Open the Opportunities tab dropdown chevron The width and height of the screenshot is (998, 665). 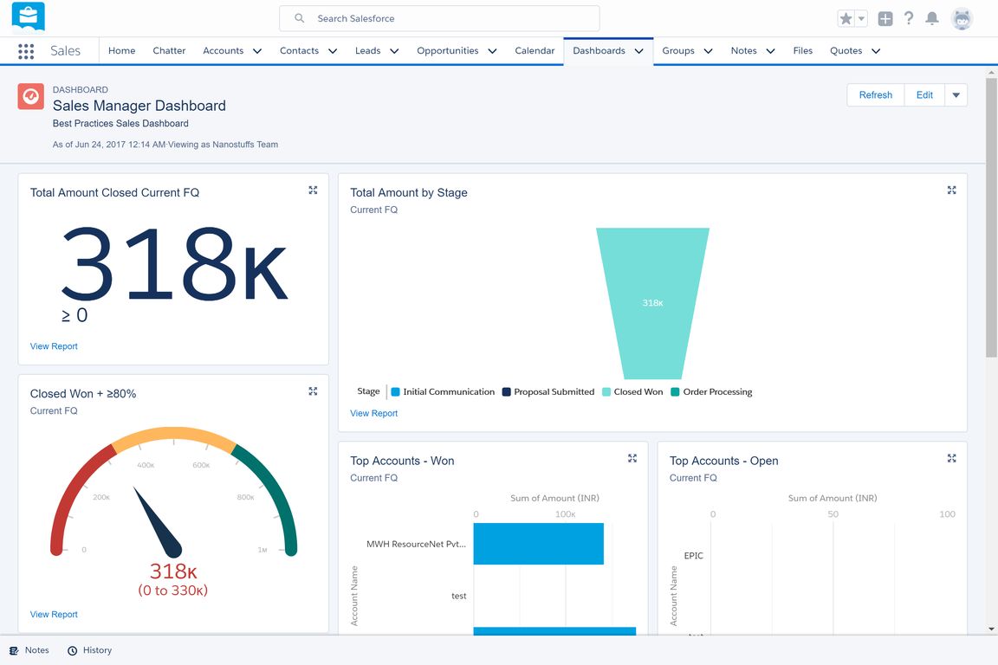click(492, 51)
